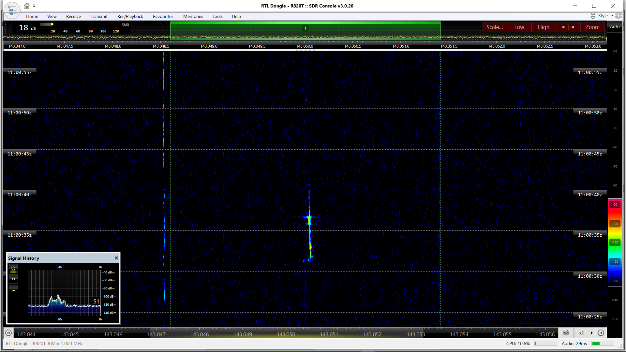
Task: Click the x2 zoom factor label
Action: [581, 333]
